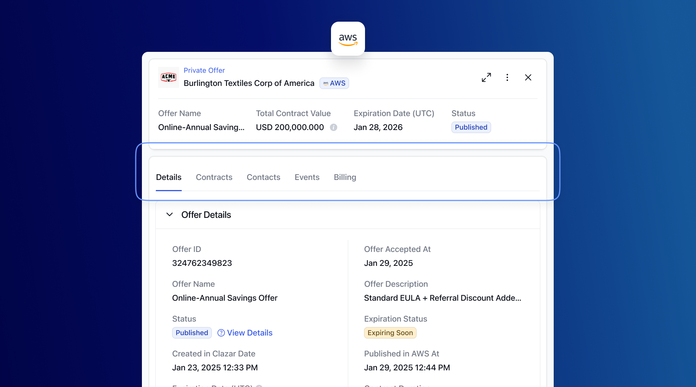
Task: Close the private offer panel
Action: coord(528,77)
